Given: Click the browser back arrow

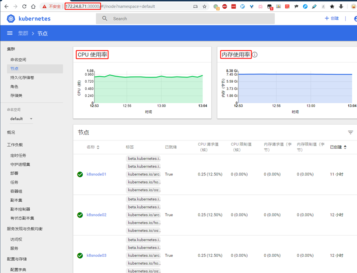Looking at the screenshot, I should click(x=7, y=7).
